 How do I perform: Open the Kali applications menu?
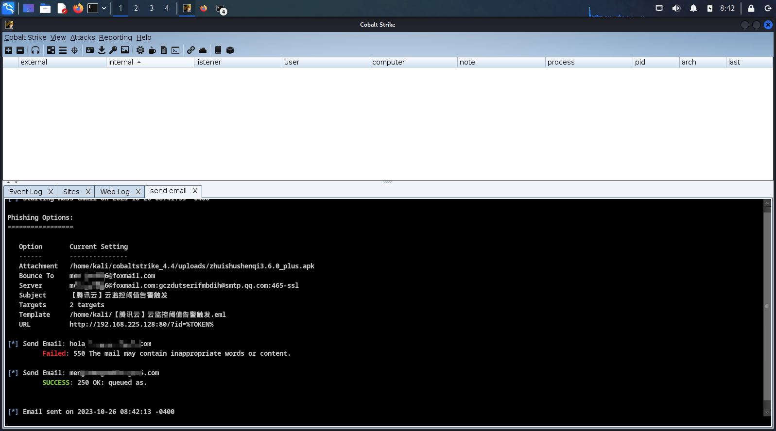tap(9, 8)
